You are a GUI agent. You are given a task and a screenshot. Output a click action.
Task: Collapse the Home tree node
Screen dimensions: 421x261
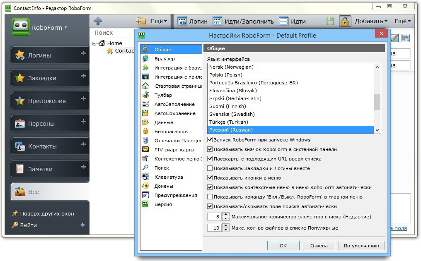[x=94, y=43]
